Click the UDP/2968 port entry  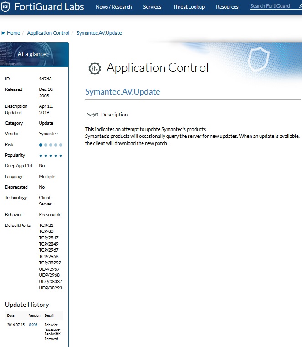[49, 275]
